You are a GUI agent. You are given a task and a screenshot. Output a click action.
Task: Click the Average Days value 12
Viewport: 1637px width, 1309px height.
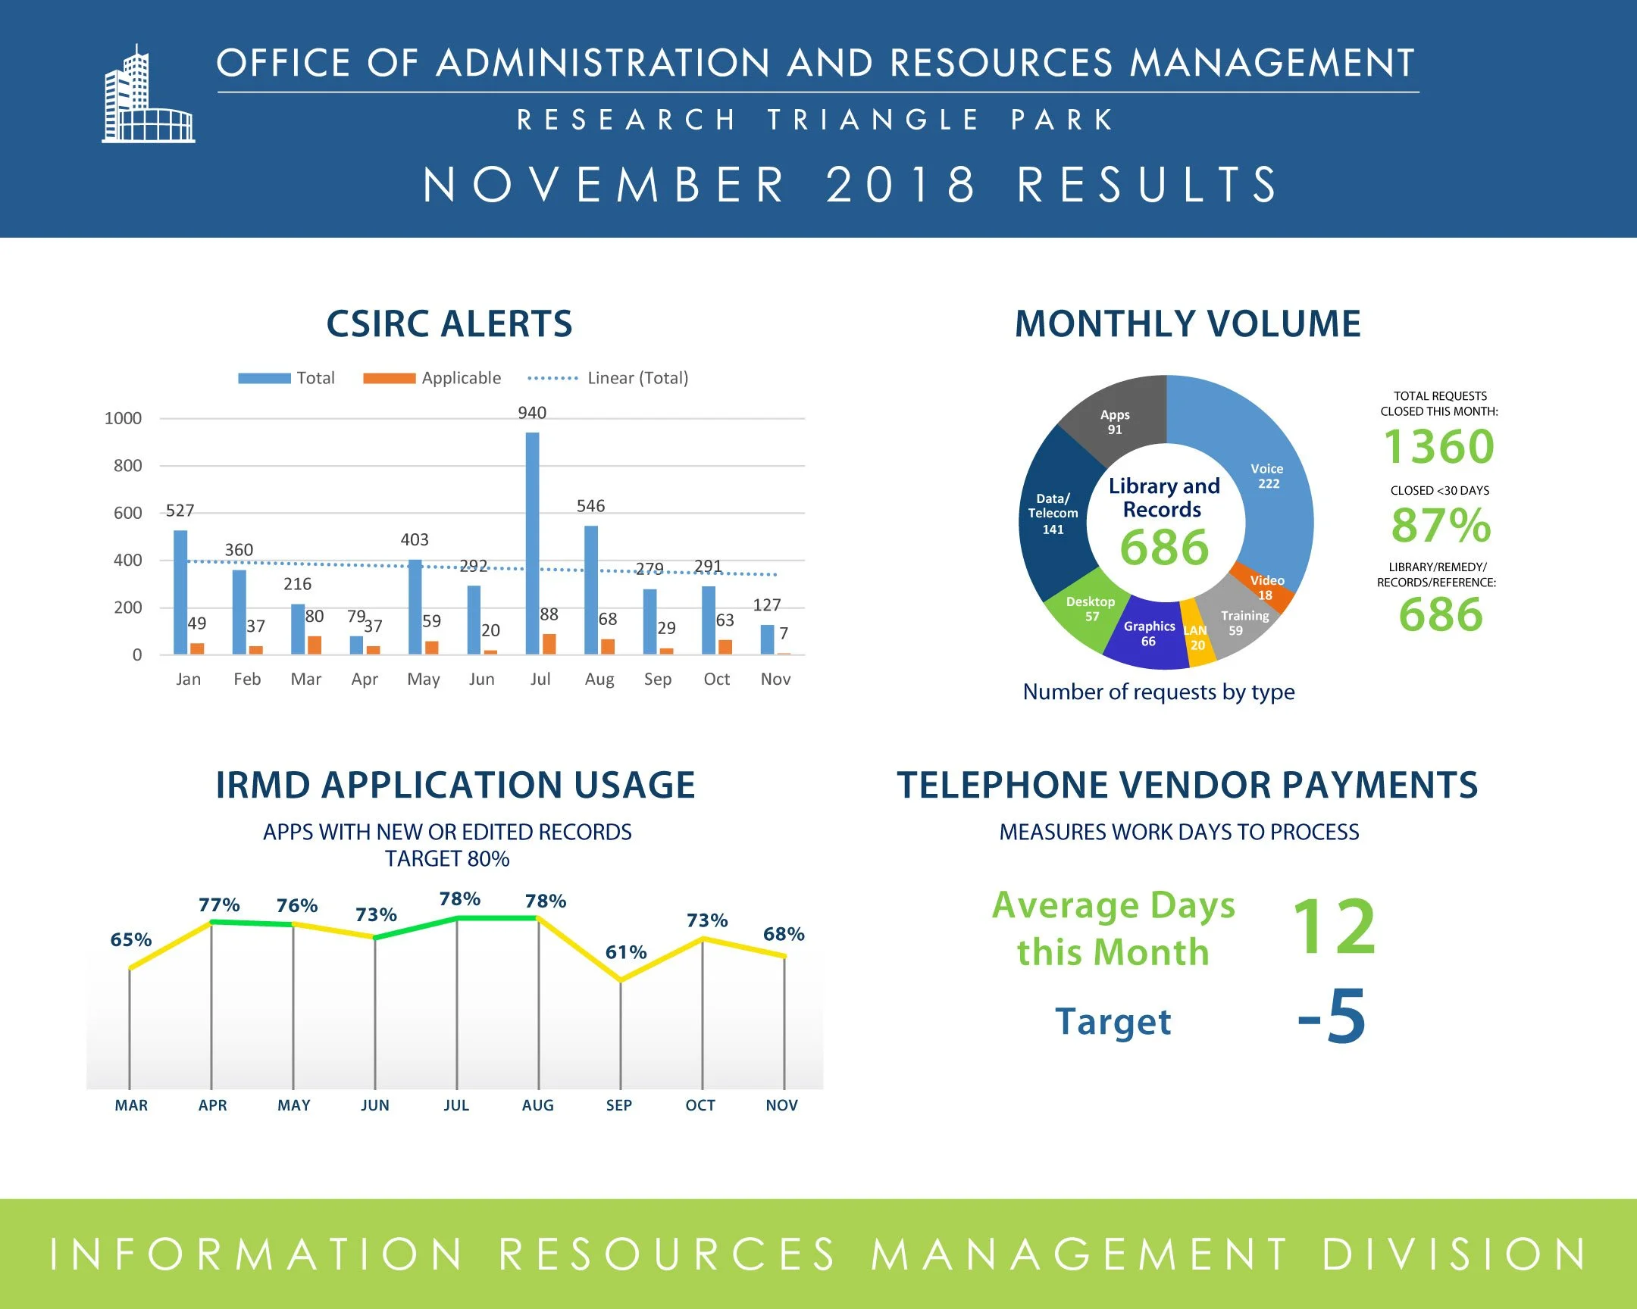pos(1334,926)
